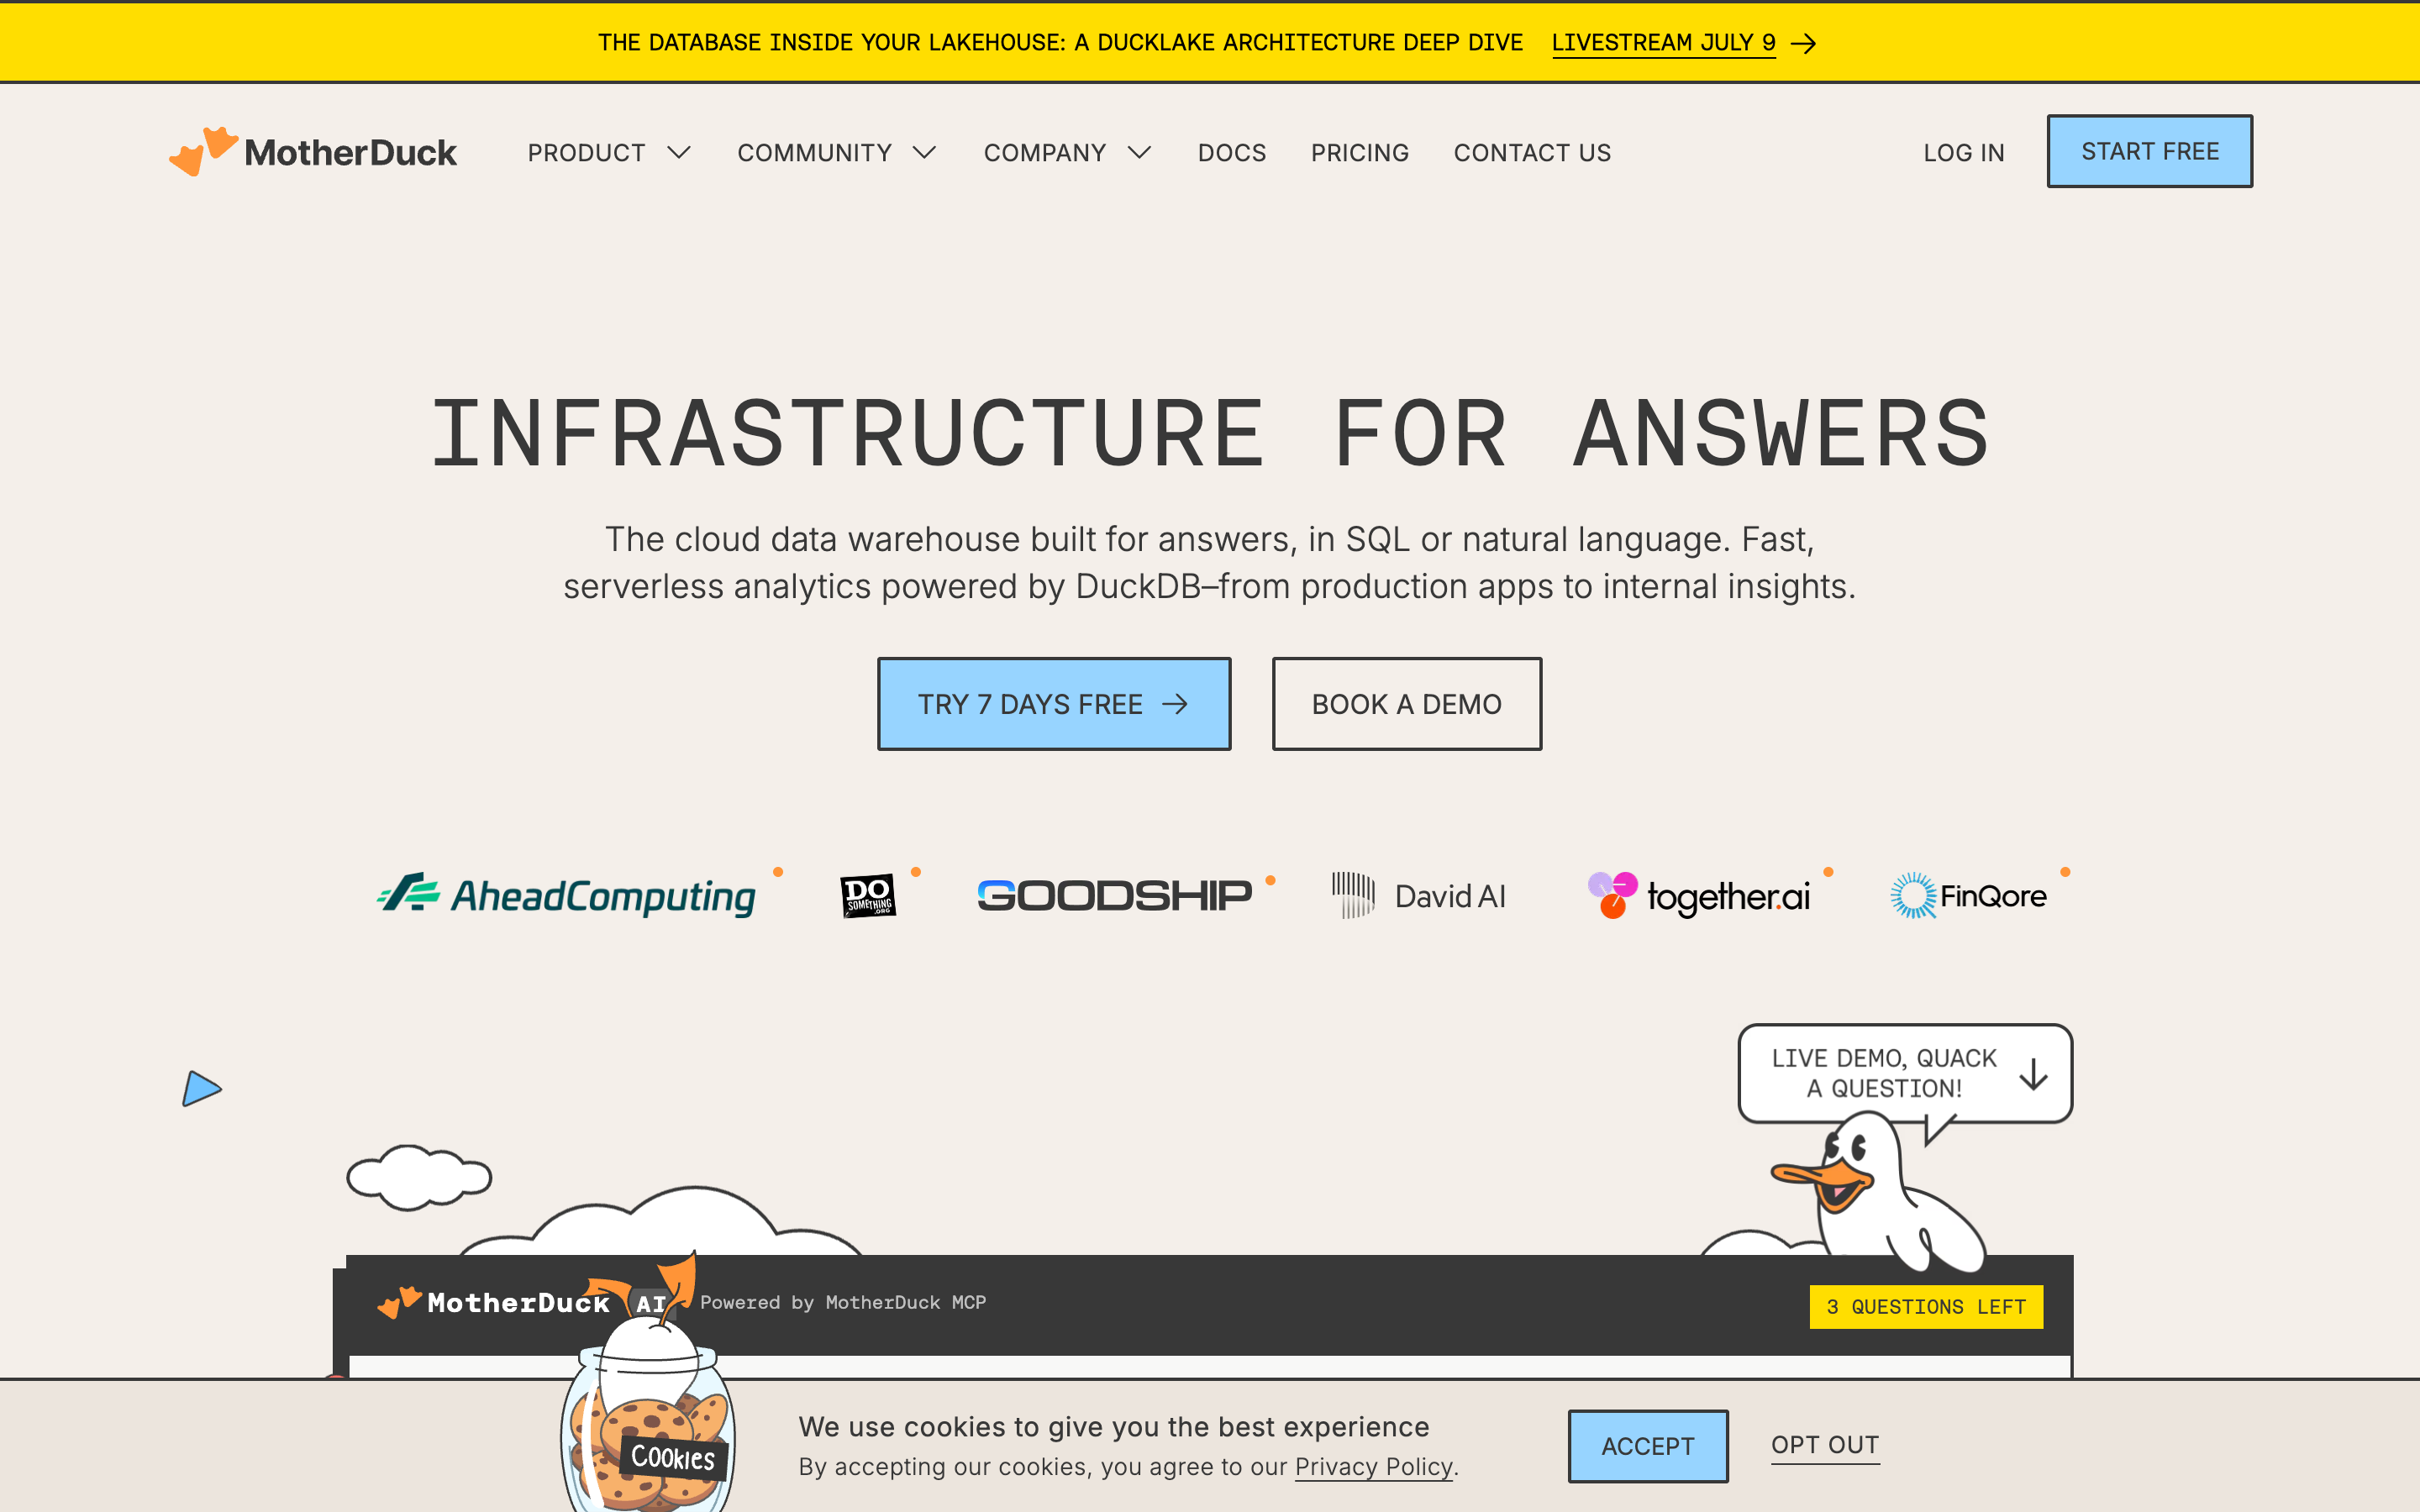Click the arrow icon in the yellow banner
2420x1512 pixels.
1803,44
